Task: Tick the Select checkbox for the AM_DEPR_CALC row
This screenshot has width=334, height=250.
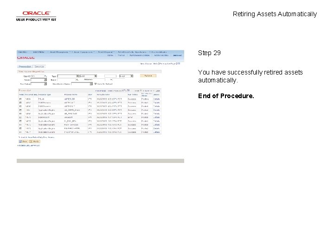Action: coord(20,110)
